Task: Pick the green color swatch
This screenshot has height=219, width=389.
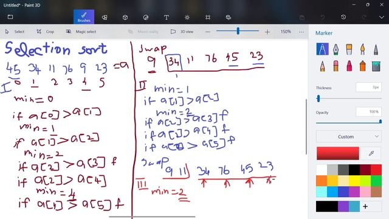Action: [x=376, y=181]
